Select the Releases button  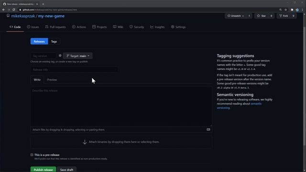point(39,42)
